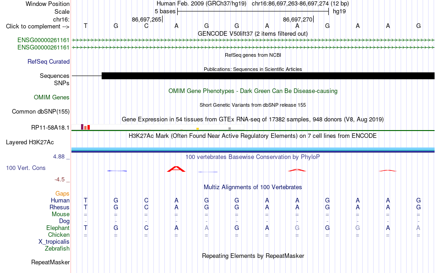
Task: Open the OMIM Genes track label
Action: tap(51, 98)
